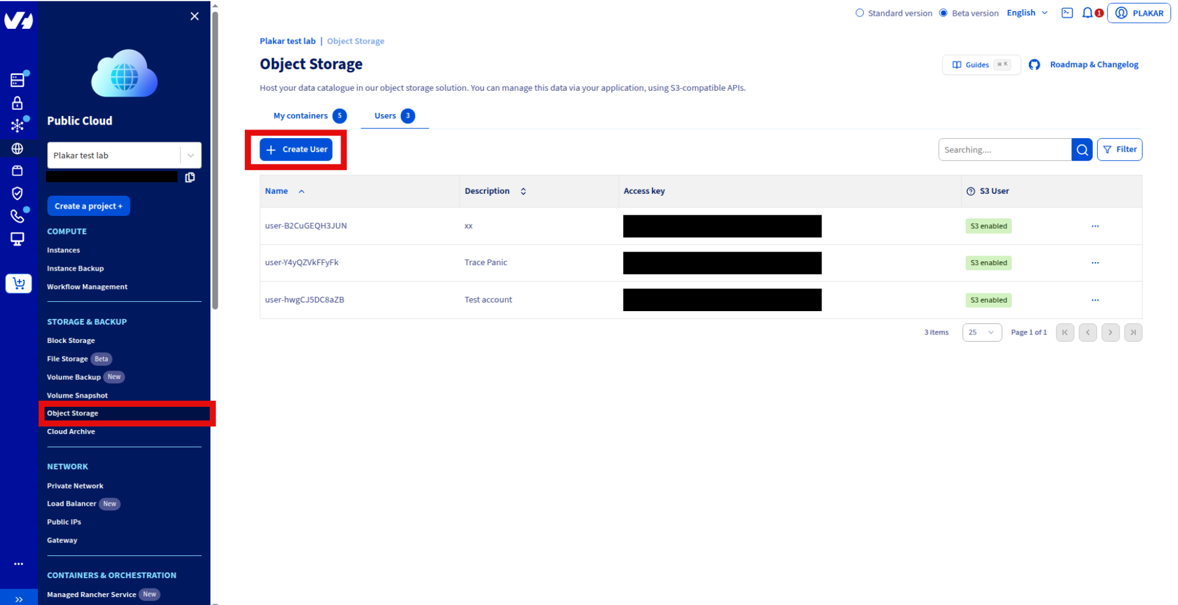Open the telephony phone sidebar icon

[18, 215]
